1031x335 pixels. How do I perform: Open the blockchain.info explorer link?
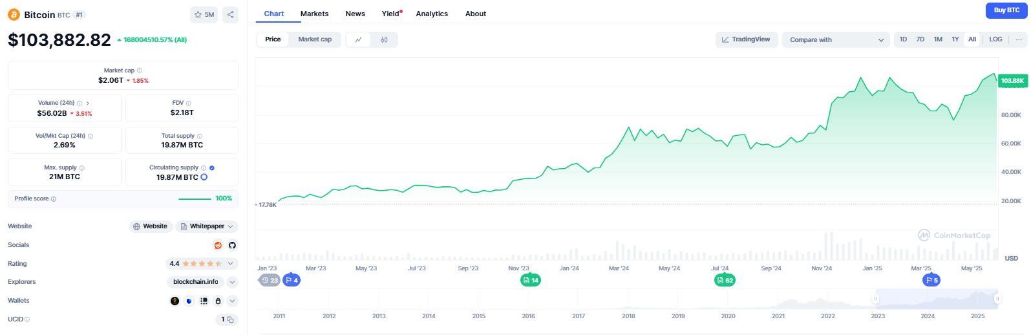pos(195,282)
